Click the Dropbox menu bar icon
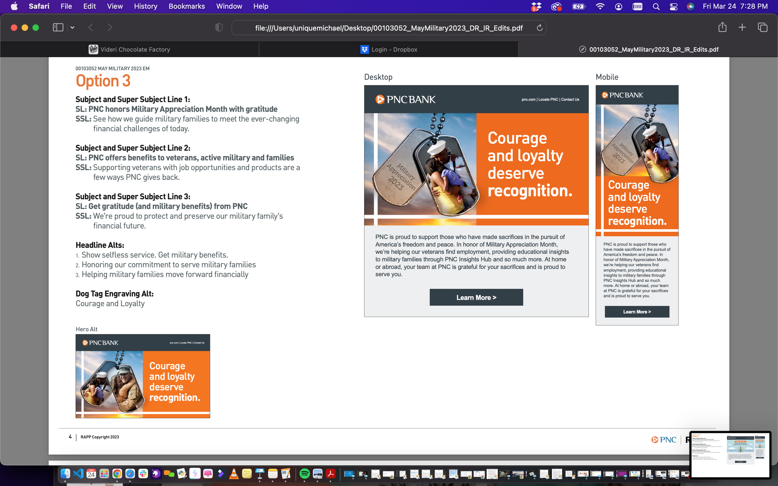 coord(536,7)
